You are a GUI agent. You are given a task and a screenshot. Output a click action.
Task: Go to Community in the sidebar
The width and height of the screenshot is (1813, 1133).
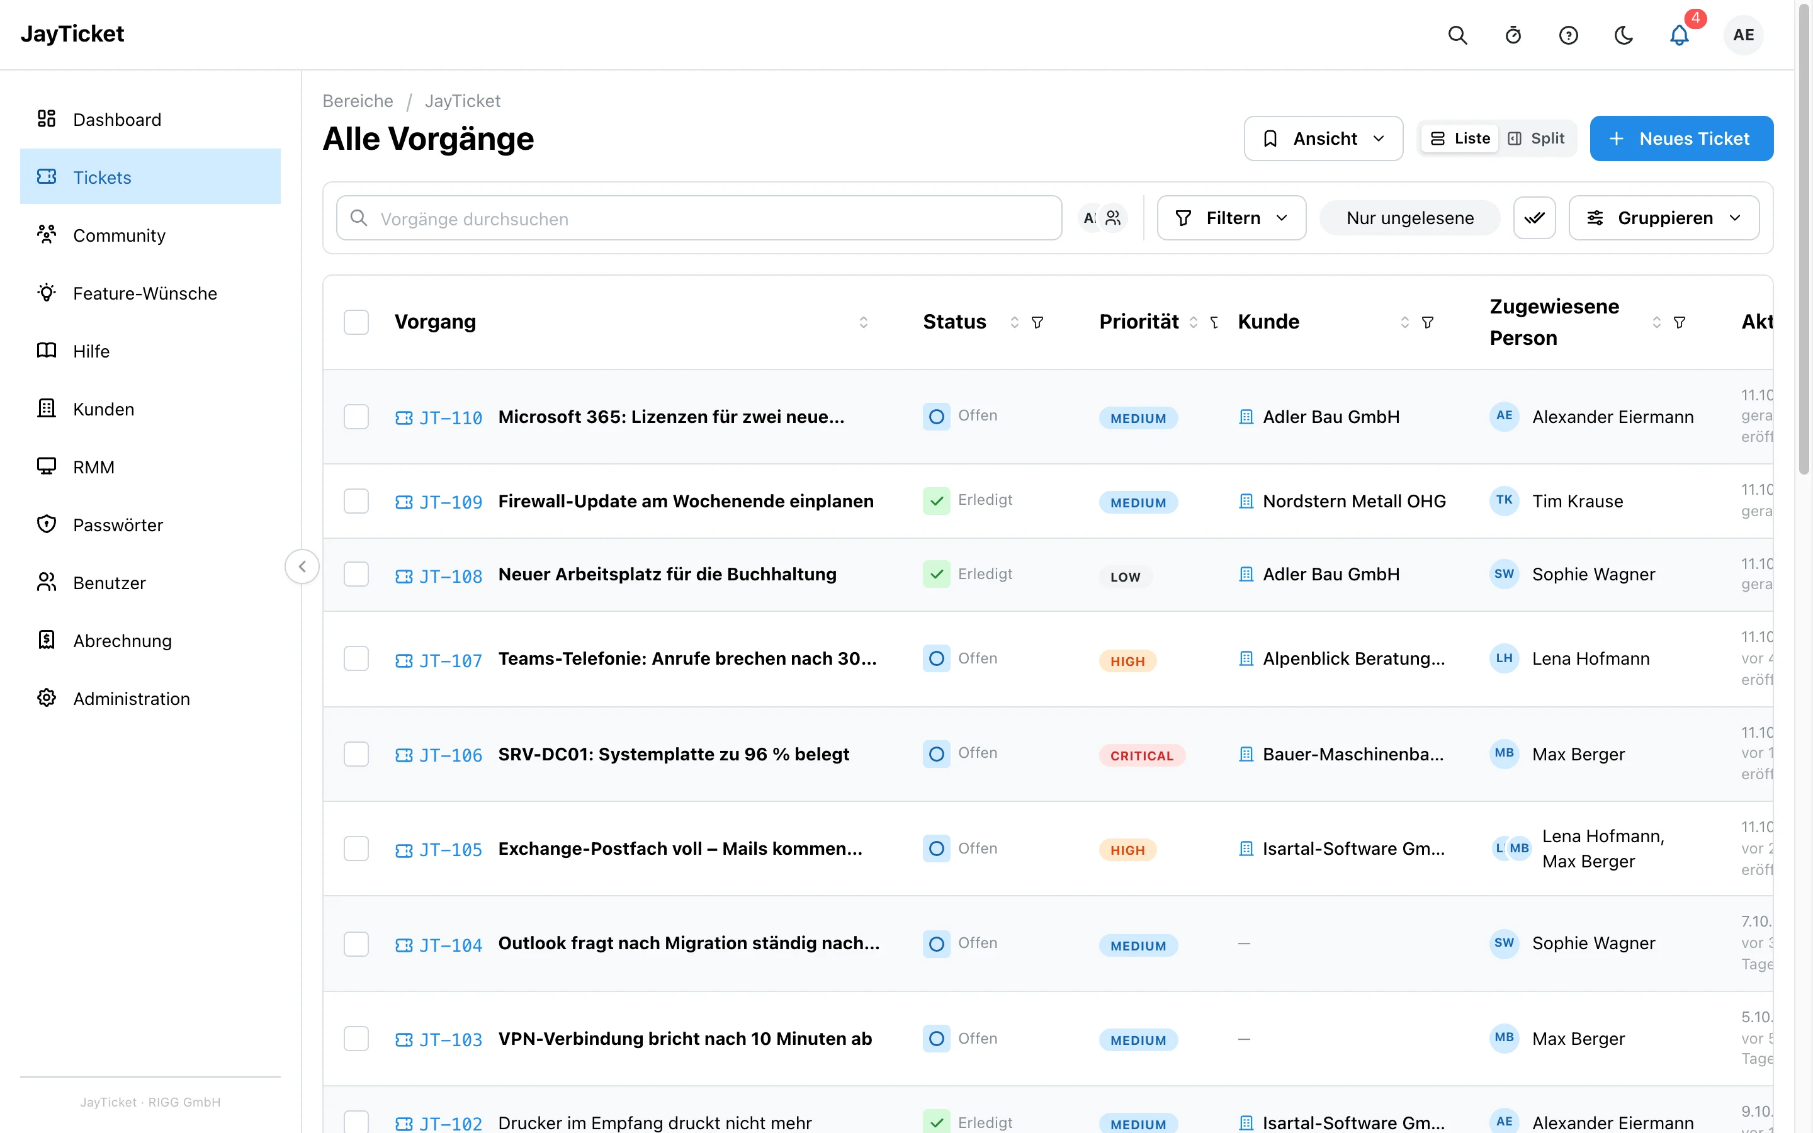pos(150,235)
